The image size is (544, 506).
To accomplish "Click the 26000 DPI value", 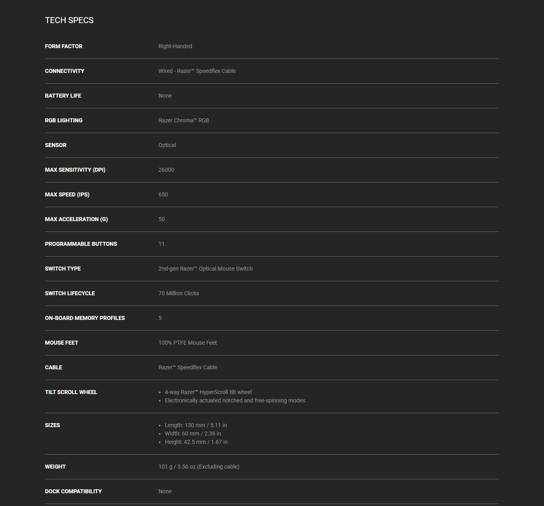I will (166, 170).
